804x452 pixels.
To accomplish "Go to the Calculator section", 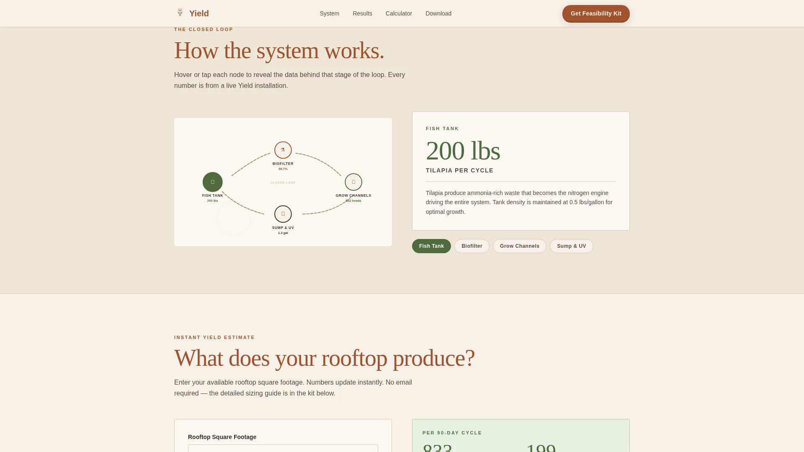I will click(x=399, y=13).
